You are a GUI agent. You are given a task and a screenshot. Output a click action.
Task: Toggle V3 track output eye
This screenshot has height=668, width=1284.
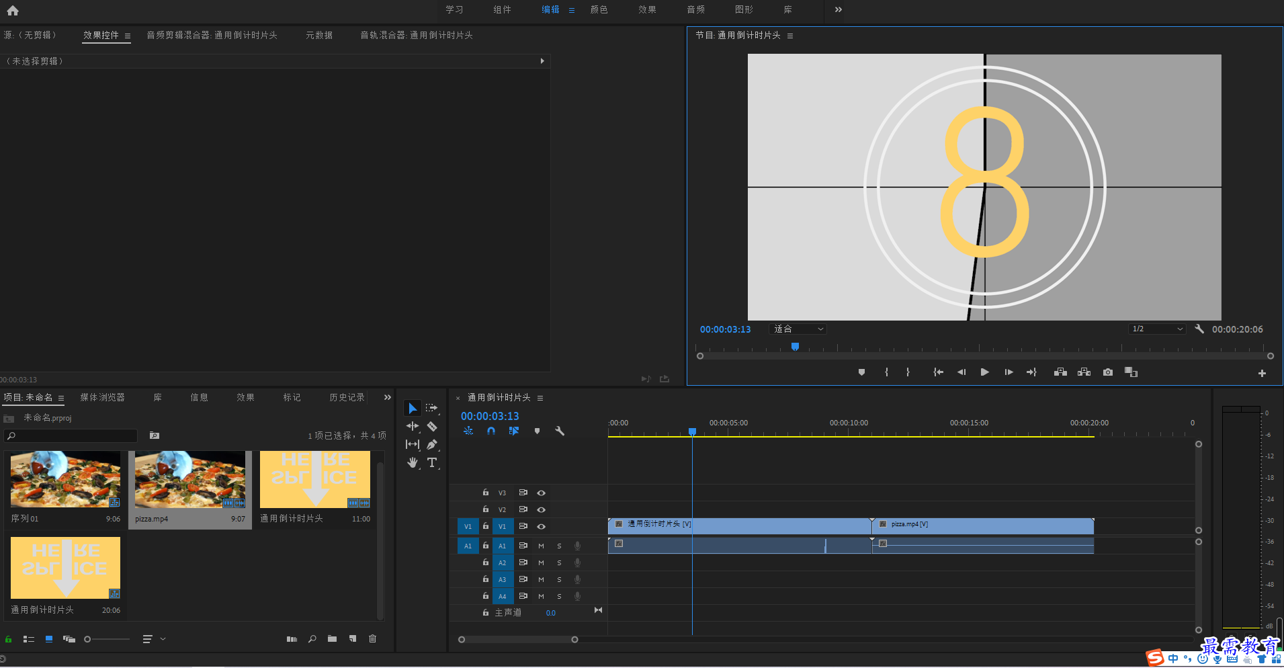(x=541, y=493)
